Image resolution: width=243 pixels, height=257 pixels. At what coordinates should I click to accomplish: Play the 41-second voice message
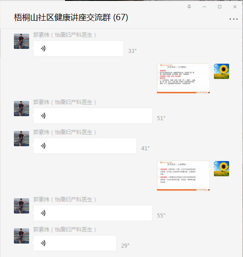(x=85, y=146)
